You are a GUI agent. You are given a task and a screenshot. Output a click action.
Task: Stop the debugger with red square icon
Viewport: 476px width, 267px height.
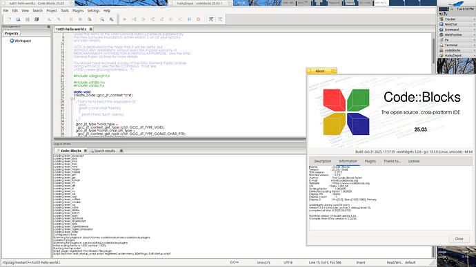tap(198, 19)
